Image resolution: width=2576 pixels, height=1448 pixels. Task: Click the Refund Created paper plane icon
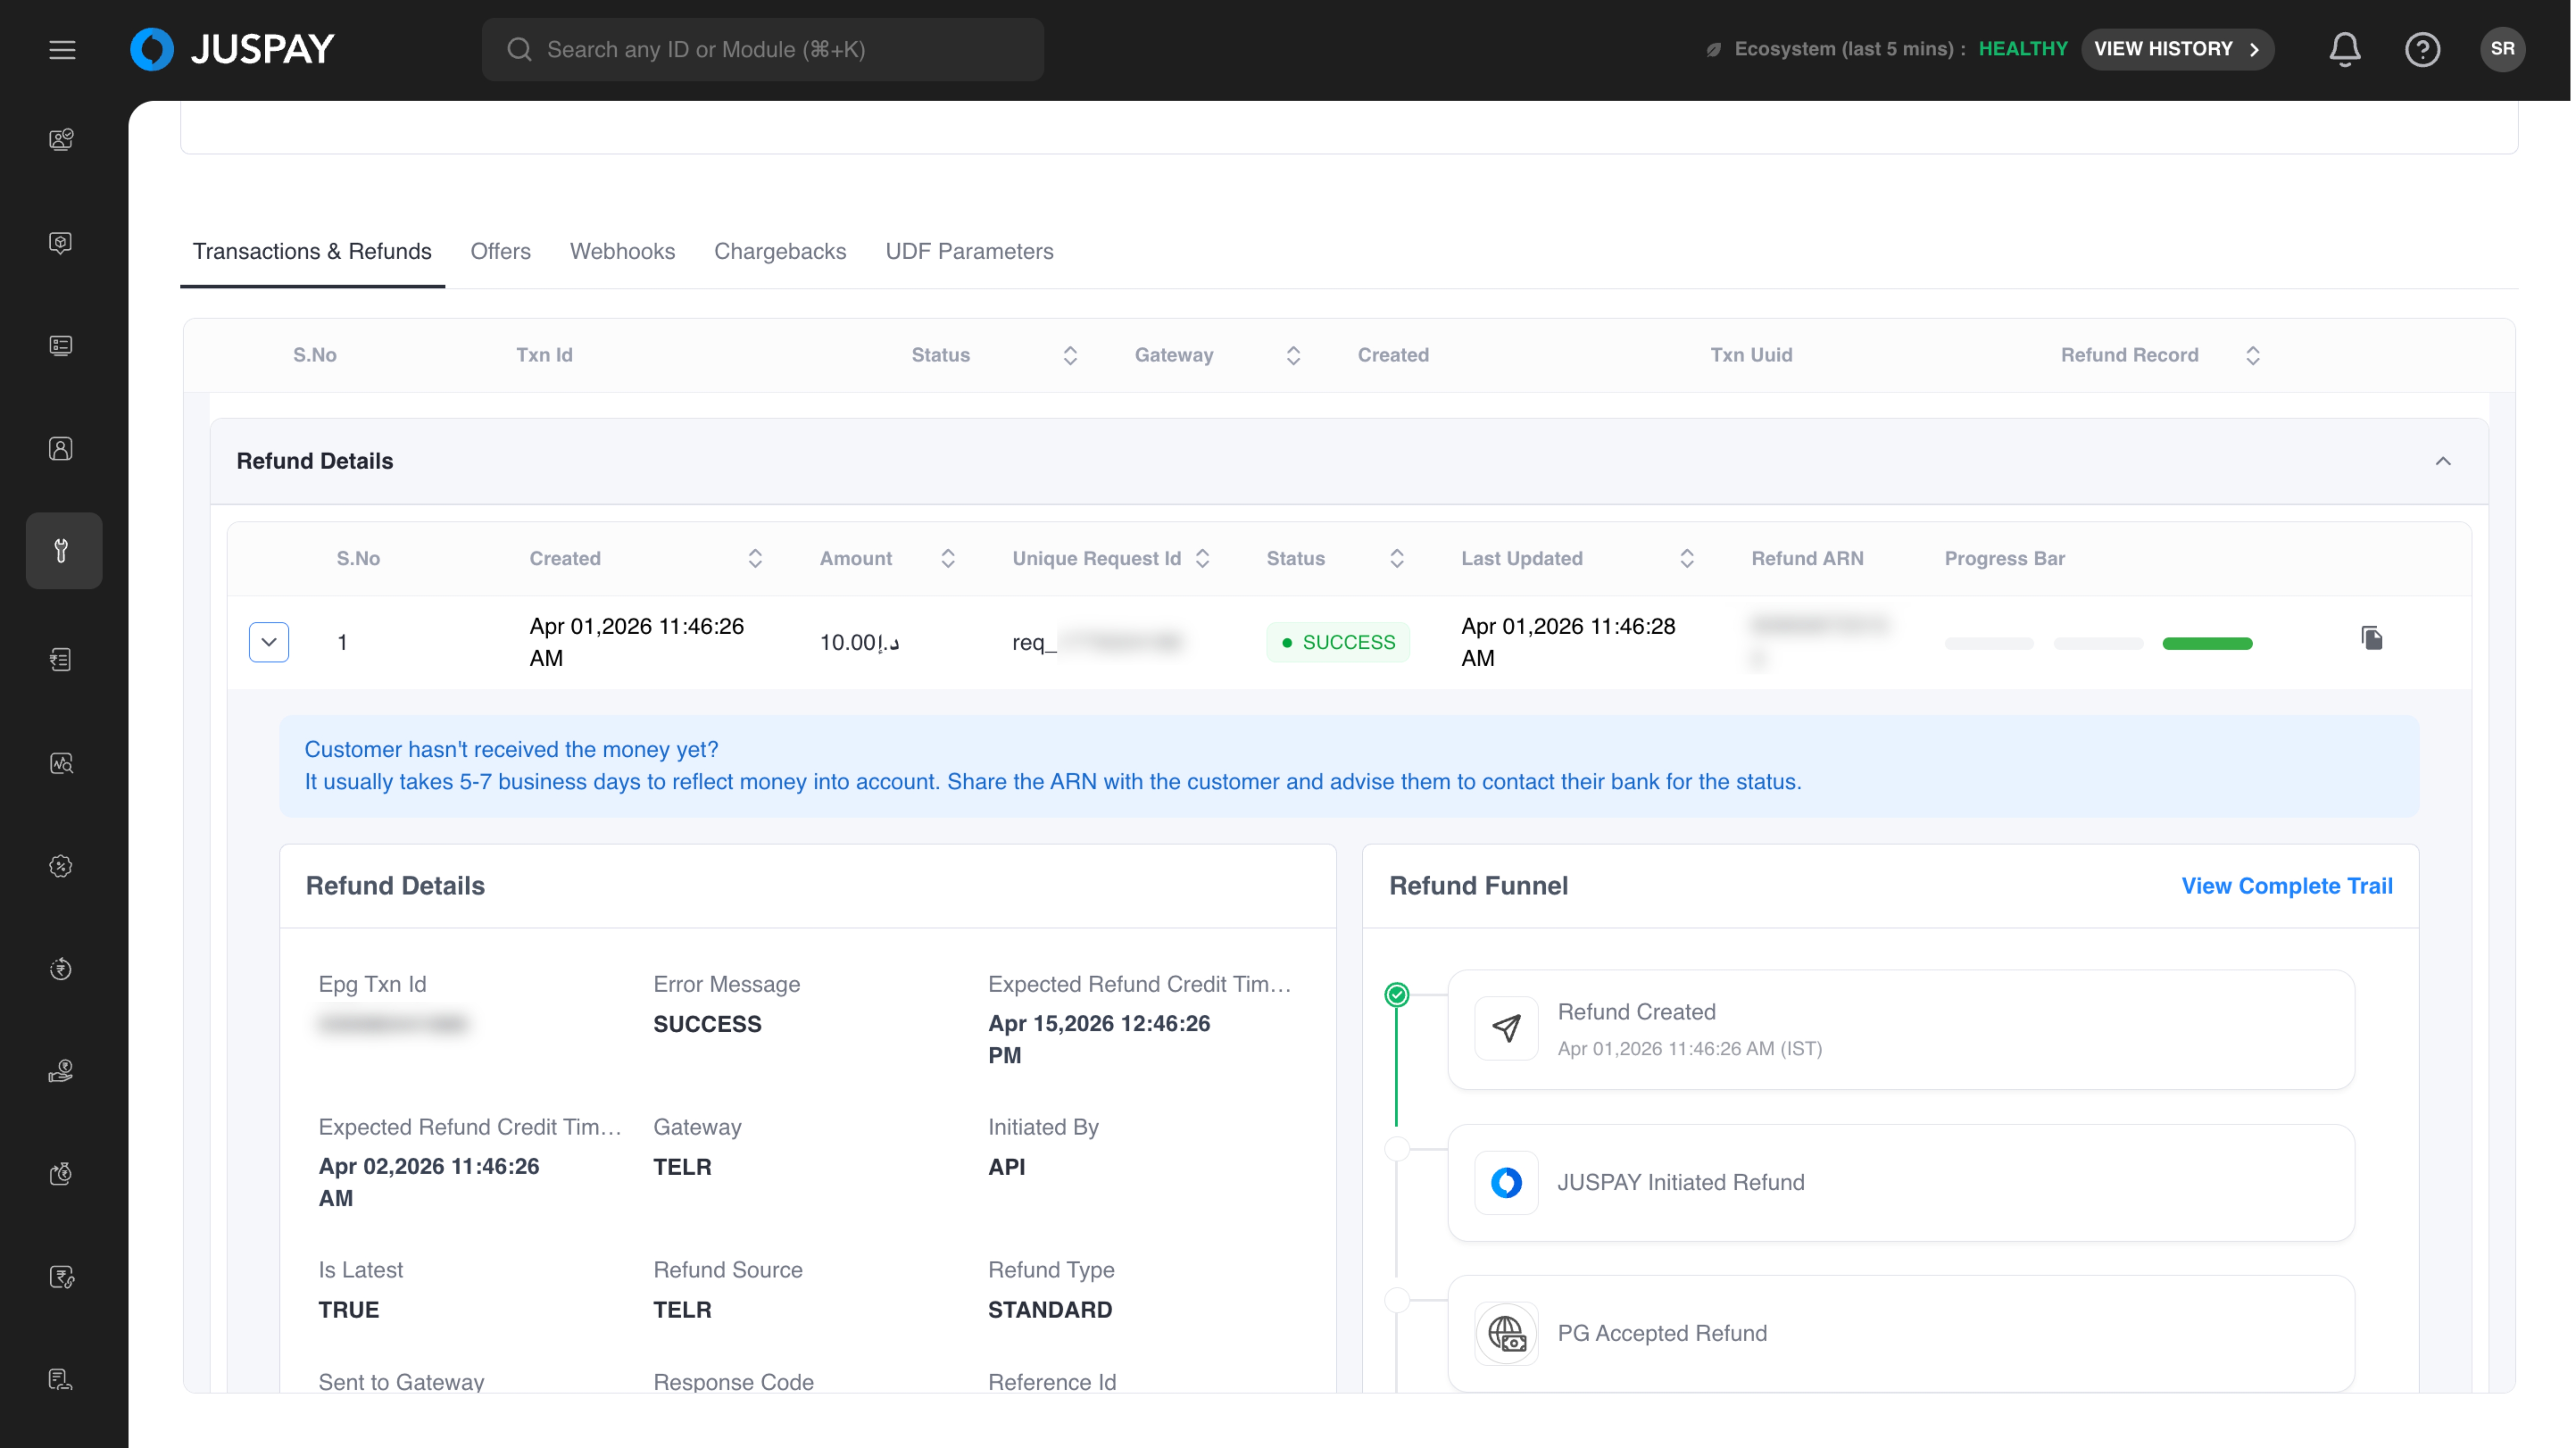click(1506, 1028)
